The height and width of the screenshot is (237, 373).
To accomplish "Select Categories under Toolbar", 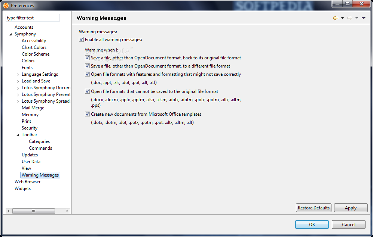I will pyautogui.click(x=39, y=141).
